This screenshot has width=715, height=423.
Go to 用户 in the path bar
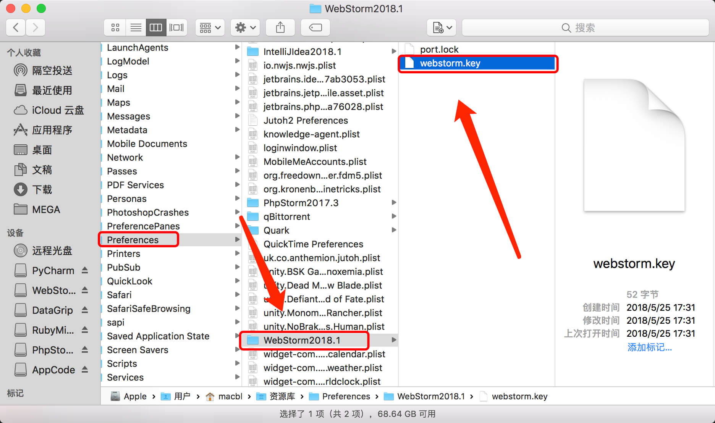pos(176,396)
